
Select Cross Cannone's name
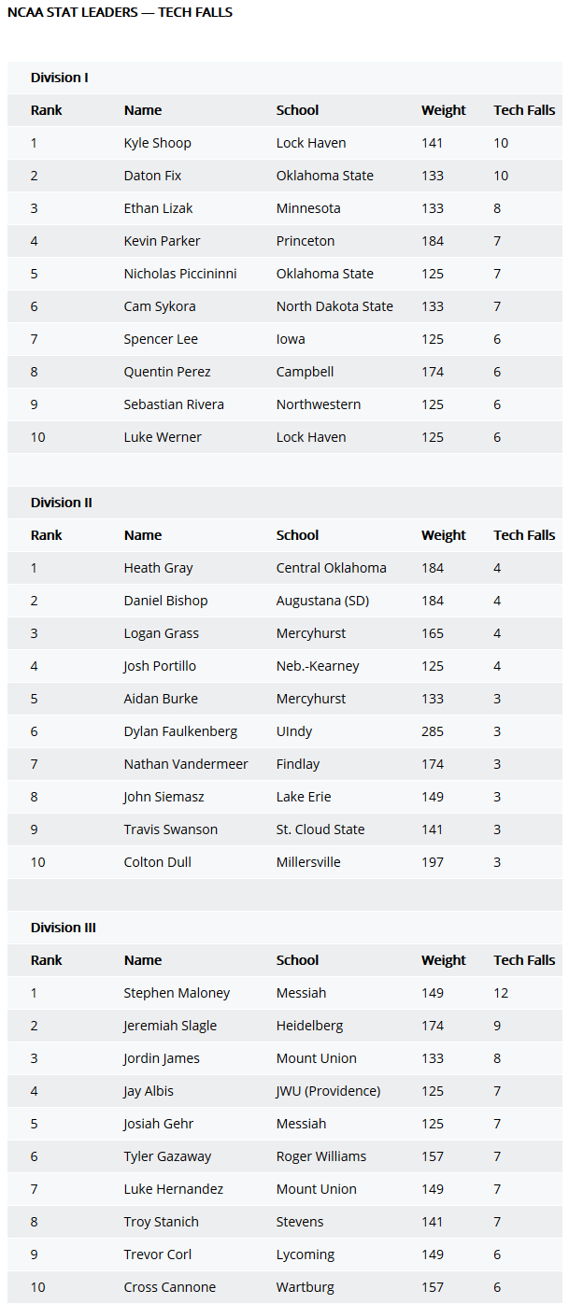(169, 1287)
